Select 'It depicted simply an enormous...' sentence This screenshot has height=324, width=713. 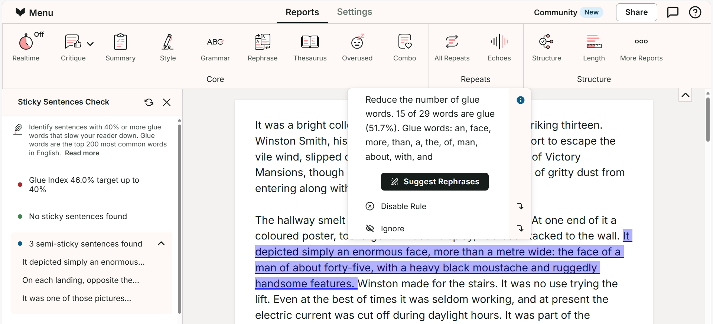(83, 262)
